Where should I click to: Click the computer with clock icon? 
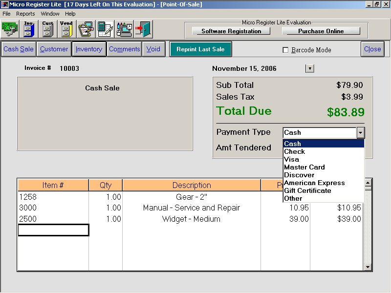pos(124,29)
